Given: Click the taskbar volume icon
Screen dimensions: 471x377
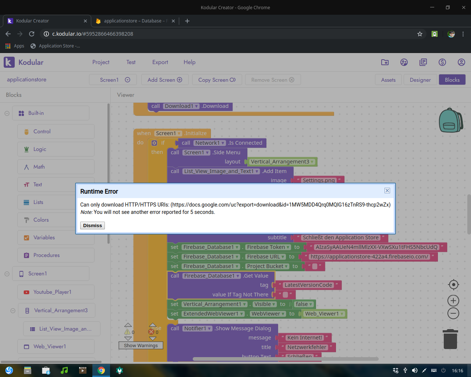Looking at the screenshot, I should (415, 370).
